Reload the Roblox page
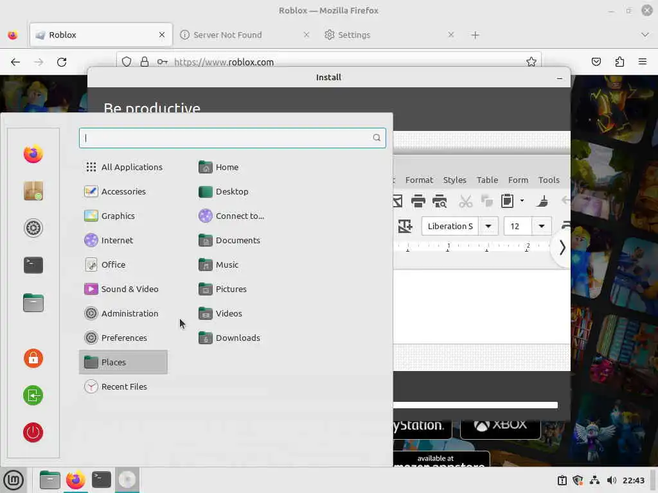 (x=62, y=62)
